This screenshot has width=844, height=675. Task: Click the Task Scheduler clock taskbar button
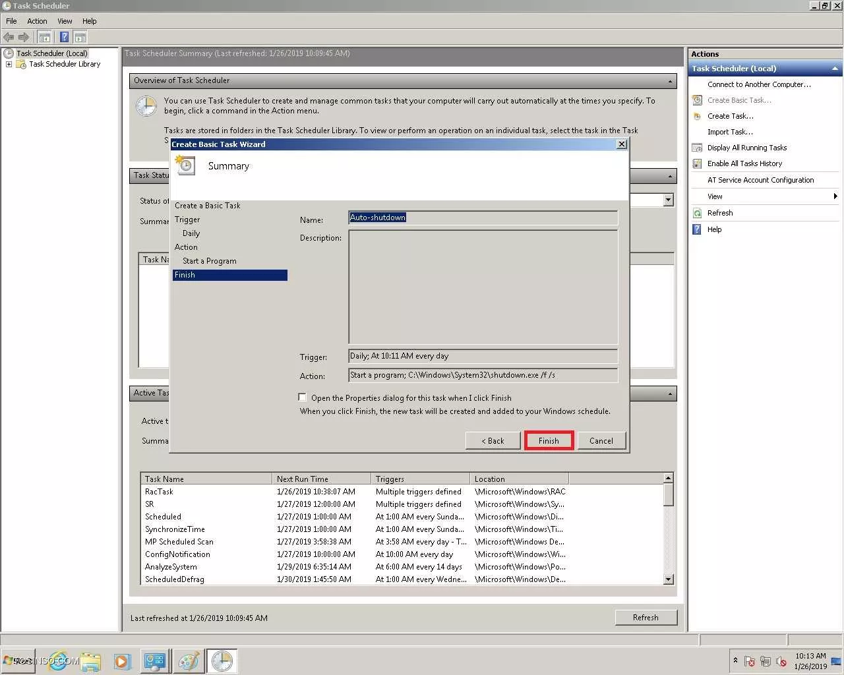click(222, 660)
